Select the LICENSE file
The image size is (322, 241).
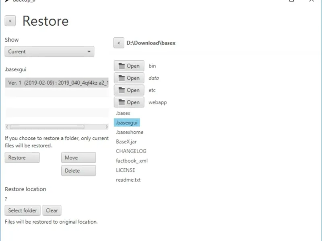[x=126, y=170]
